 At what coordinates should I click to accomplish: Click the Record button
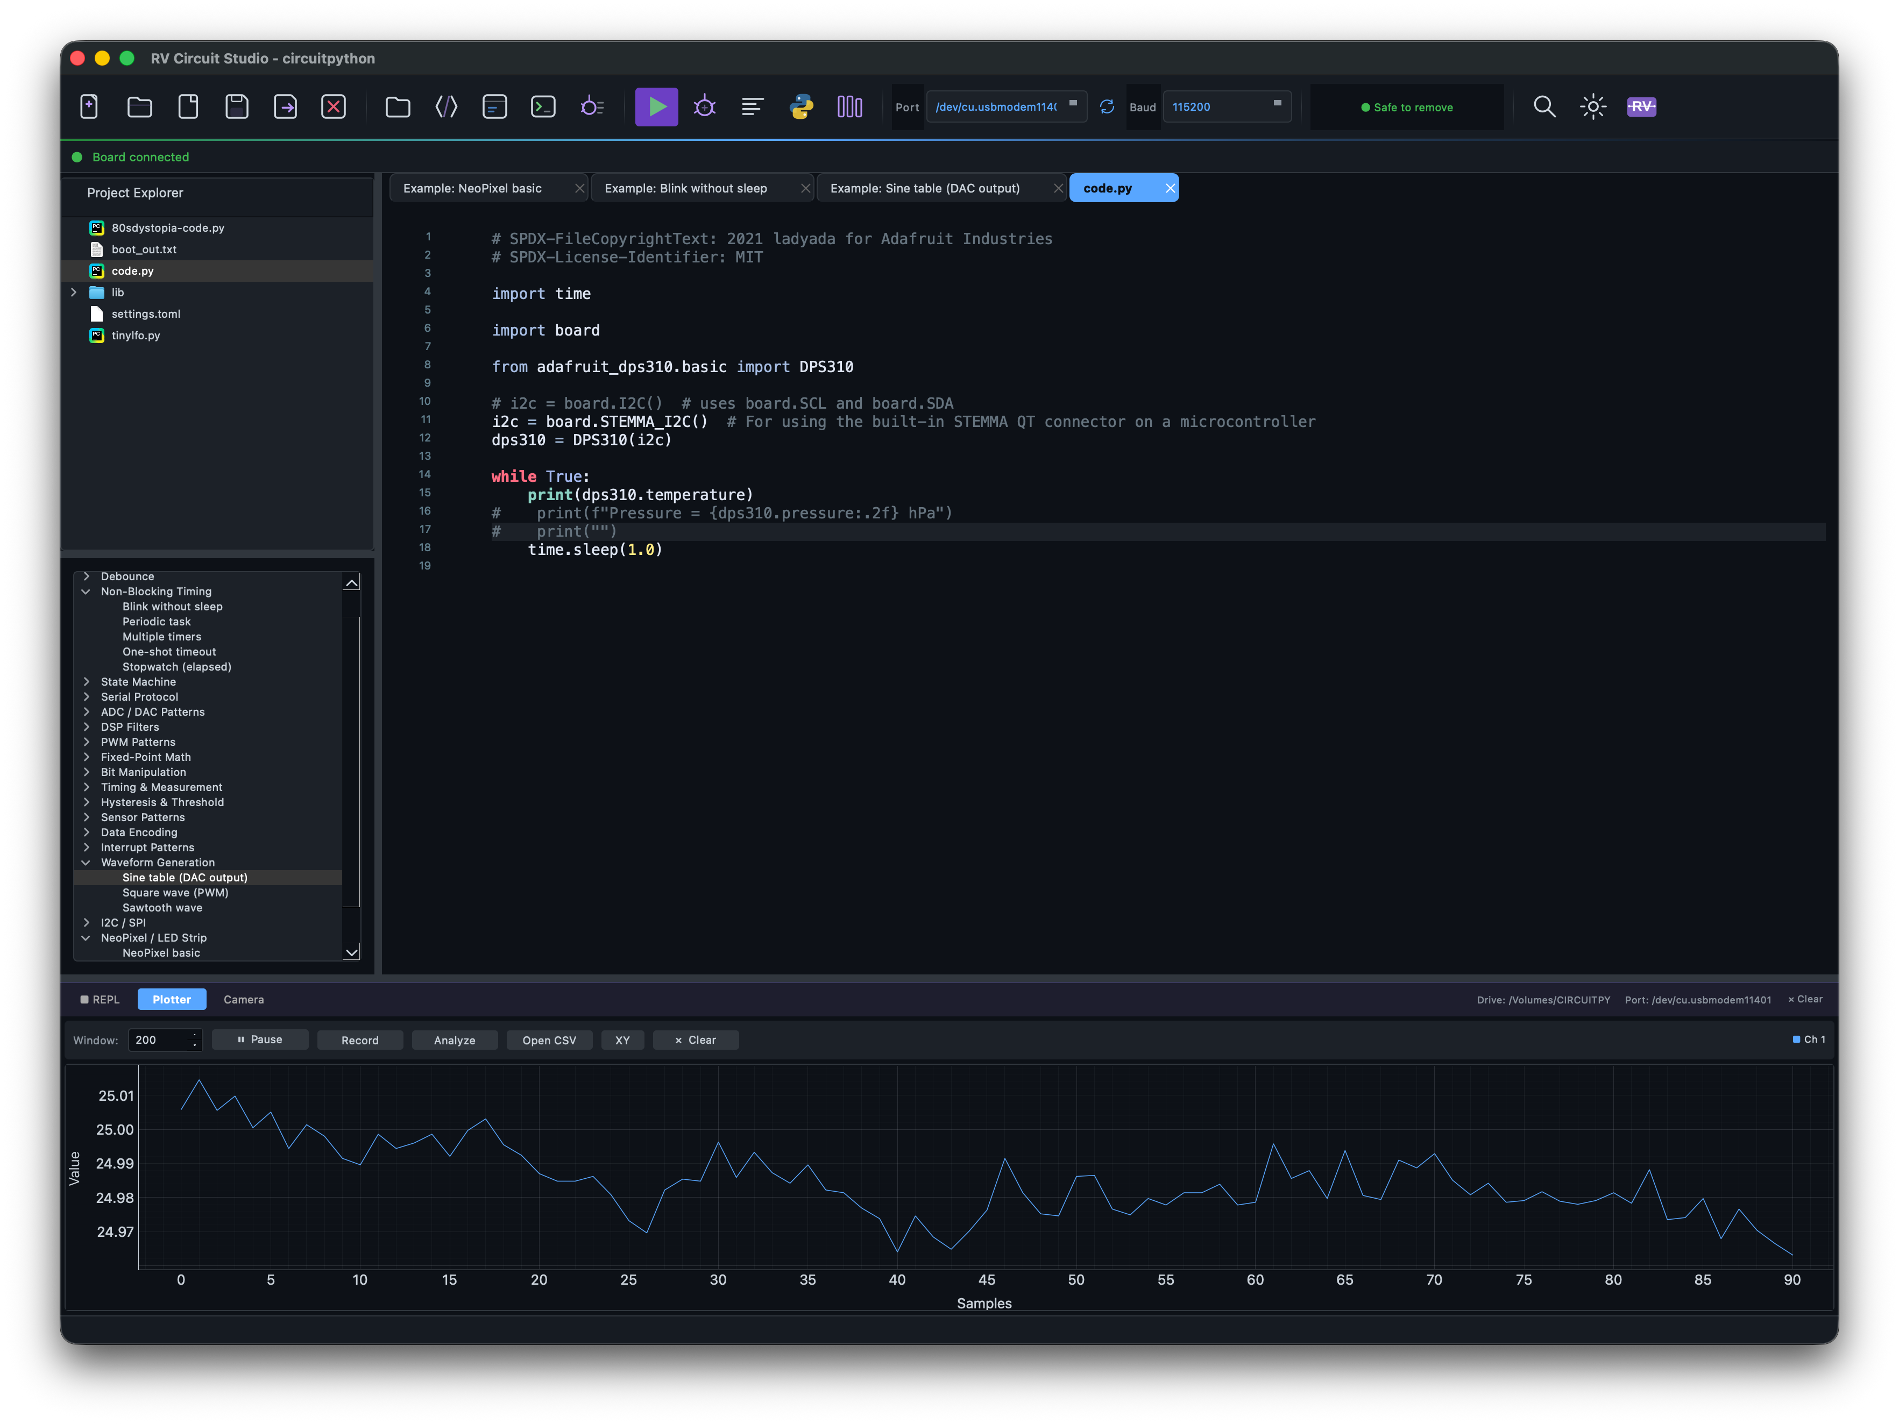[360, 1041]
